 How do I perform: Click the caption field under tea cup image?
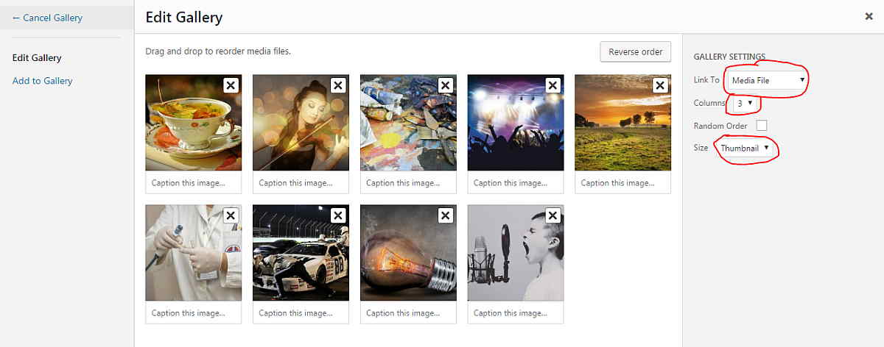[x=194, y=183]
